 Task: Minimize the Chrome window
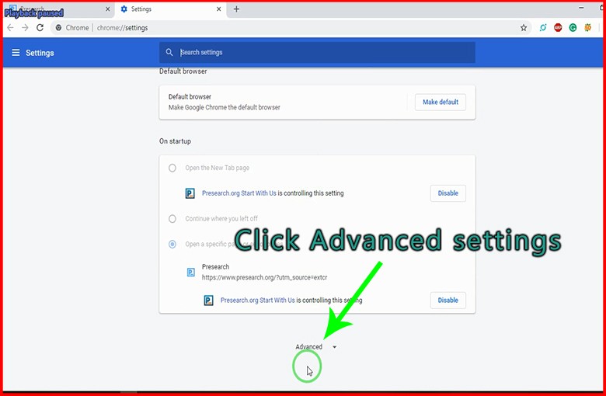pyautogui.click(x=581, y=8)
